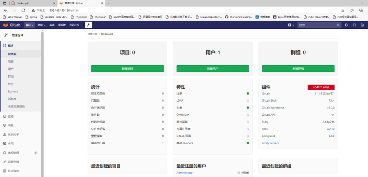Open the Maven Repository bookmark

(x=209, y=17)
